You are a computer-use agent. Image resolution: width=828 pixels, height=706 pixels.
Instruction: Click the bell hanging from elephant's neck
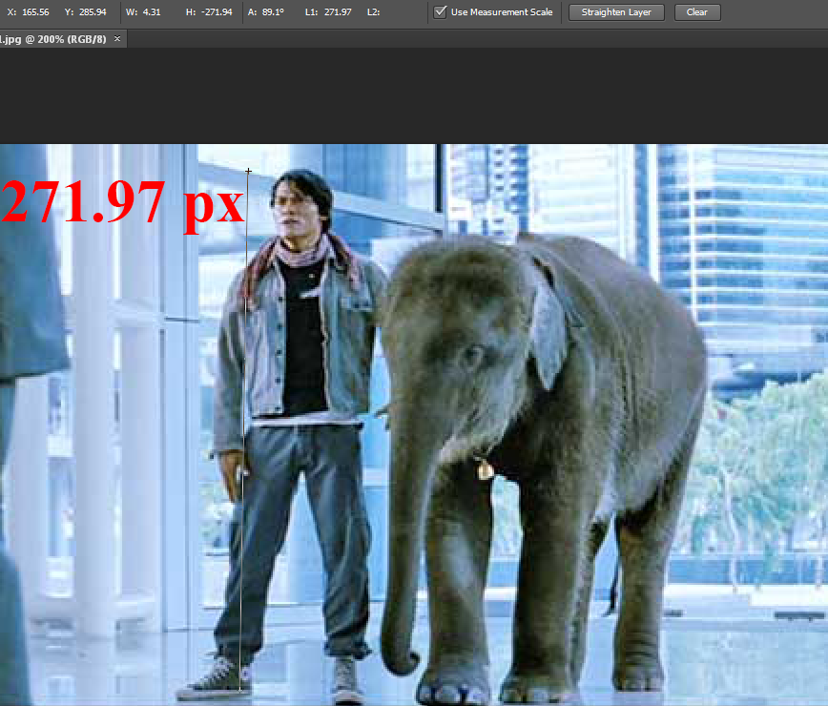[x=486, y=469]
